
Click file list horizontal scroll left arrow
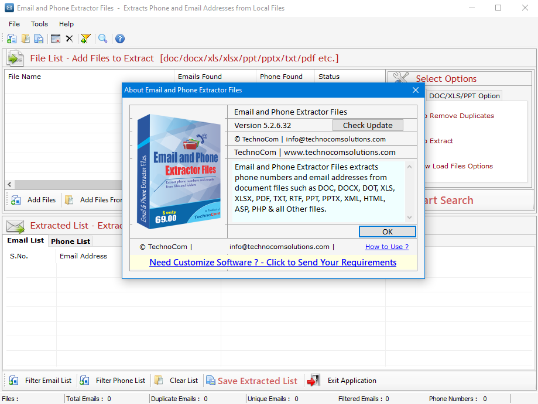tap(9, 184)
